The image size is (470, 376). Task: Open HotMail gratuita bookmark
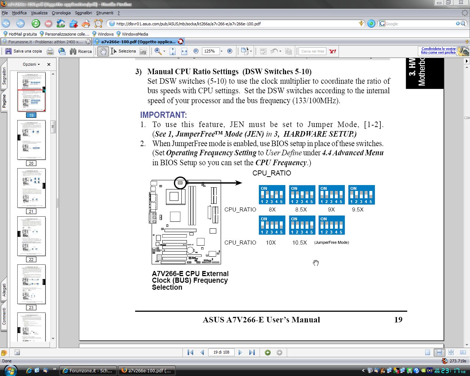pos(20,34)
